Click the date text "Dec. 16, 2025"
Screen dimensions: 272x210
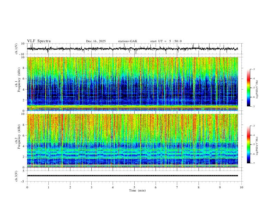pyautogui.click(x=96, y=41)
